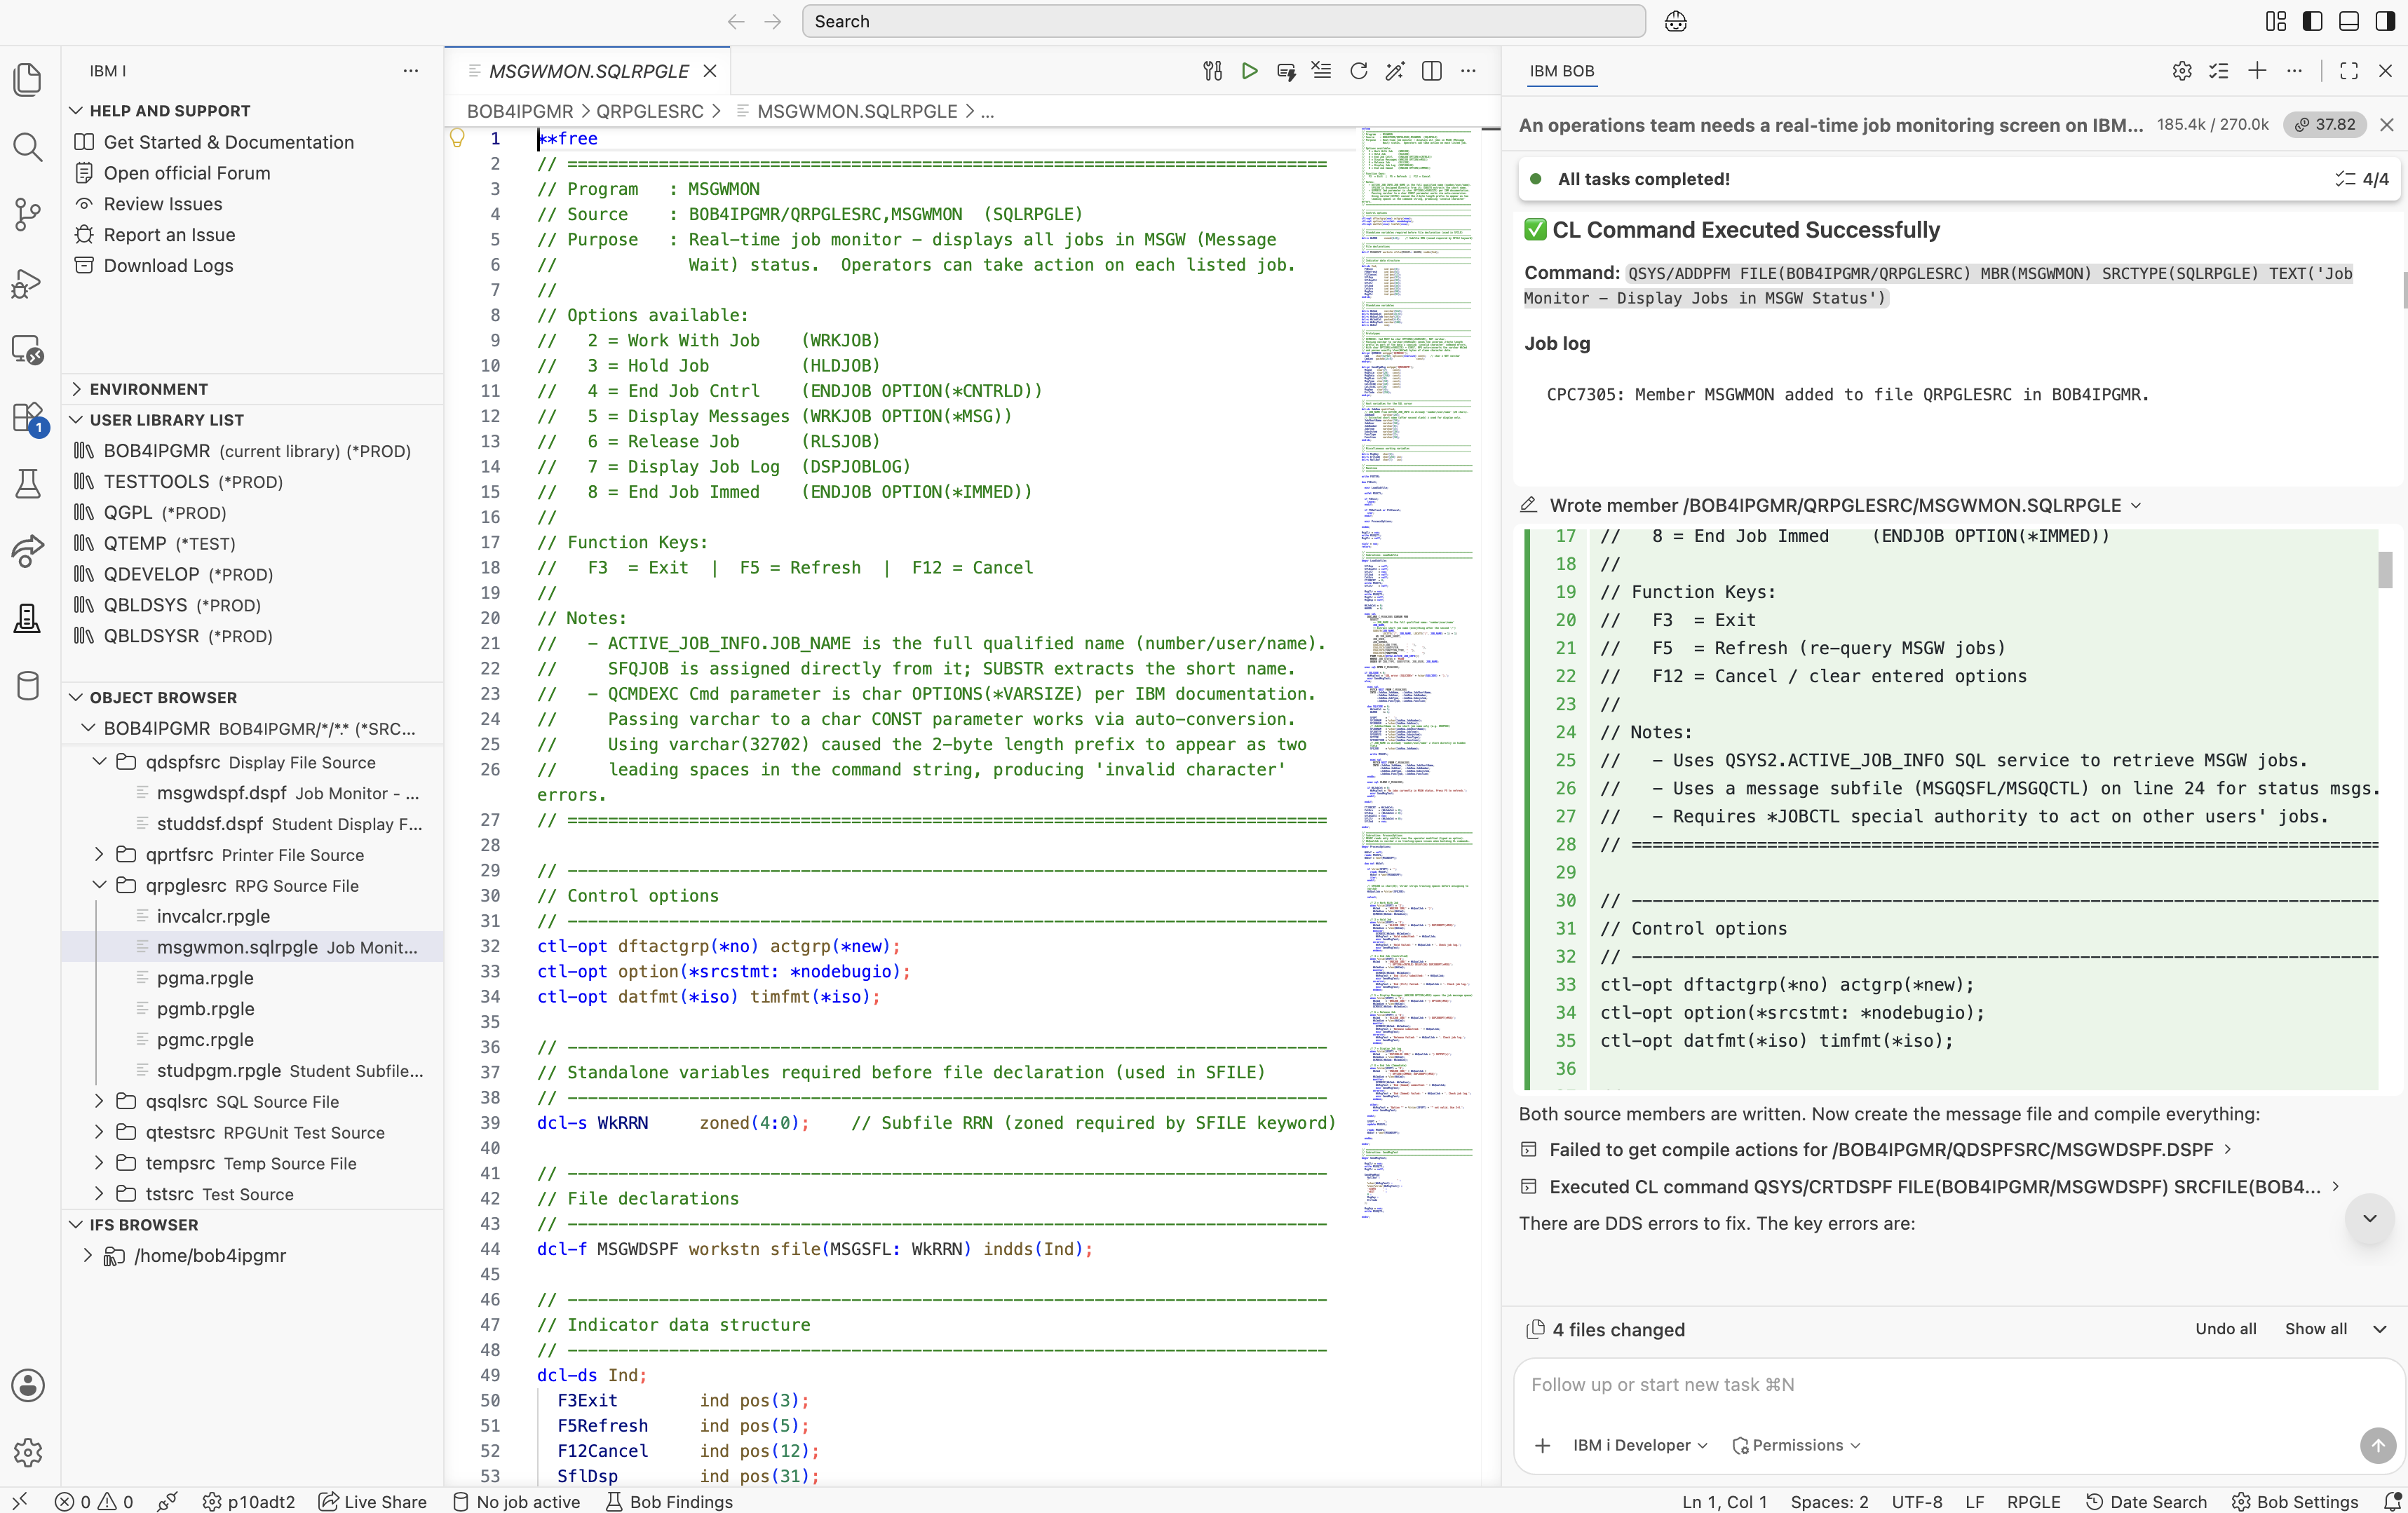This screenshot has height=1513, width=2408.
Task: Click the Copilot chat icon near search bar
Action: coord(1676,21)
